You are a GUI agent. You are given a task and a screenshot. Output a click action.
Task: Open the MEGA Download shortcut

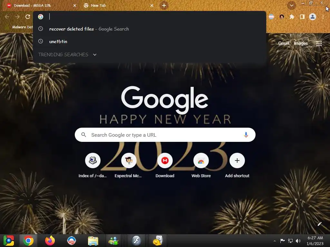point(165,166)
